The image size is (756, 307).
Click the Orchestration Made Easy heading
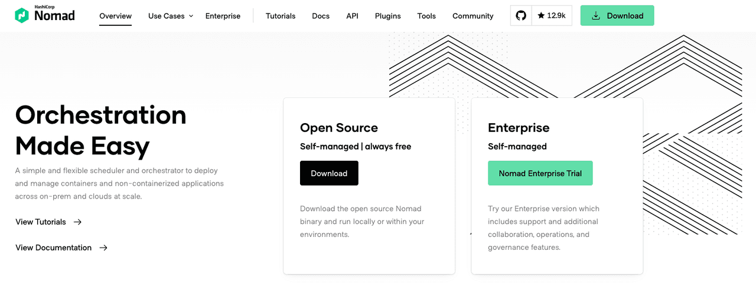[x=101, y=130]
